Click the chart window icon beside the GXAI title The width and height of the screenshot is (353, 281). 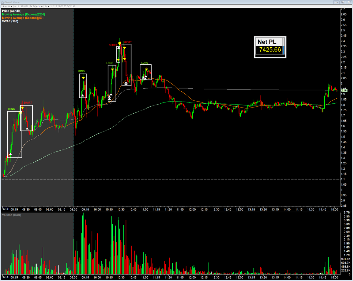tap(2, 2)
